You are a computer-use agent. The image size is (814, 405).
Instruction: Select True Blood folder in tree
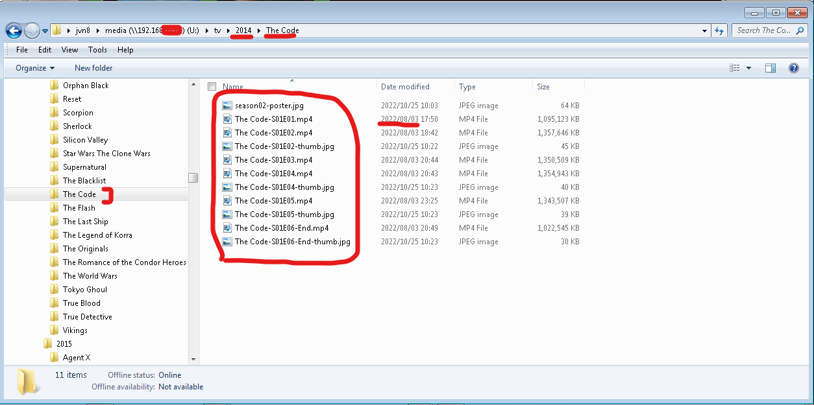point(81,303)
